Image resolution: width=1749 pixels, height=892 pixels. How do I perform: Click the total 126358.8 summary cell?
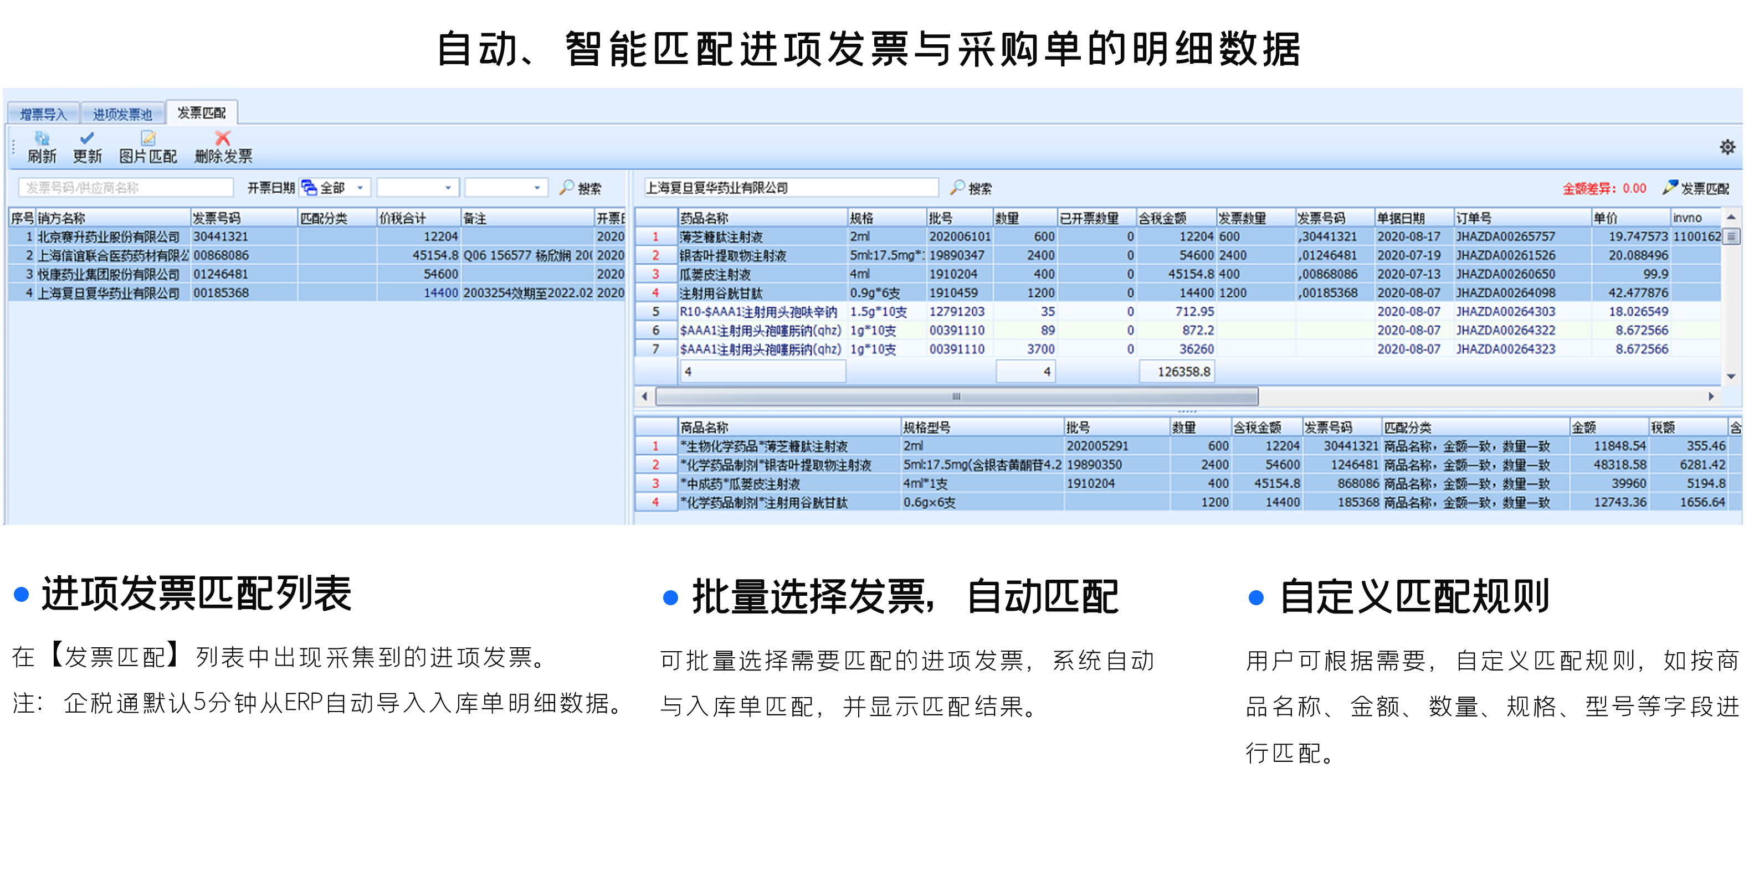1177,372
